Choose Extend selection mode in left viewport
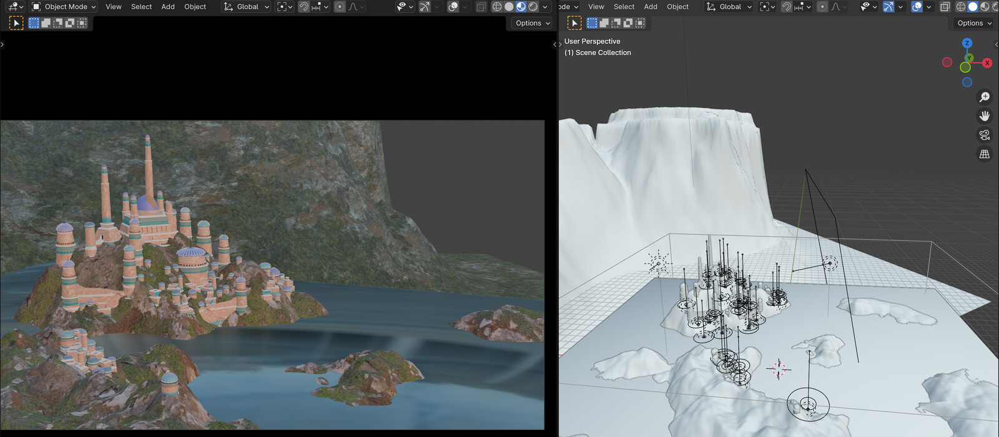The width and height of the screenshot is (999, 437). pyautogui.click(x=46, y=23)
